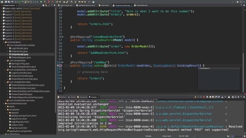The image size is (246, 138).
Task: Collapse the topic4-3 project node
Action: point(2,39)
